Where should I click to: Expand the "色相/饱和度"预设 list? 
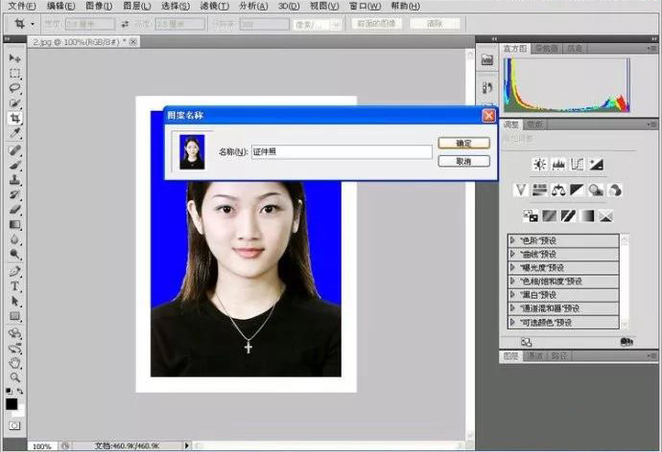click(x=512, y=281)
